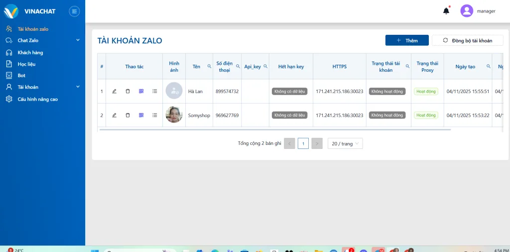Open the 20 / trang page size dropdown

pos(345,143)
